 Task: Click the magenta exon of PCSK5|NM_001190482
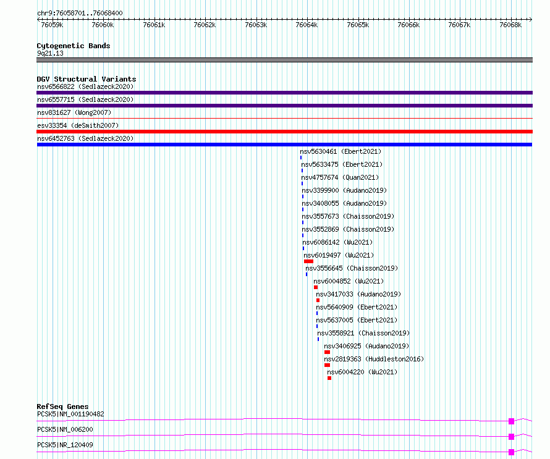512,421
